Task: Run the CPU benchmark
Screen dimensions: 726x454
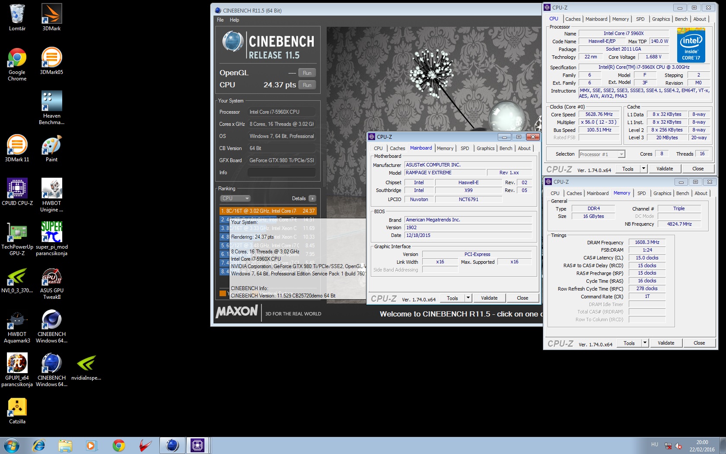Action: pyautogui.click(x=307, y=85)
